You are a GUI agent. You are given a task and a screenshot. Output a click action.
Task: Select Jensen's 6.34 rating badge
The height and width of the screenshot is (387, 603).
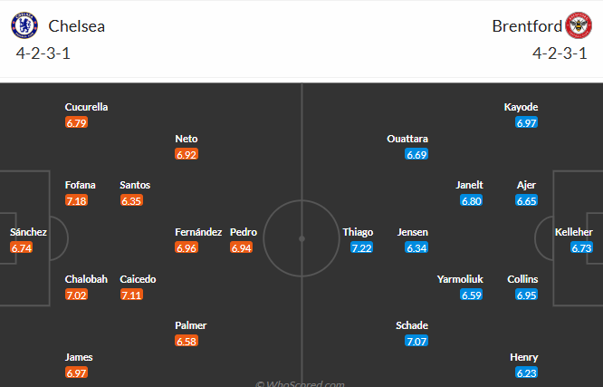click(x=416, y=247)
